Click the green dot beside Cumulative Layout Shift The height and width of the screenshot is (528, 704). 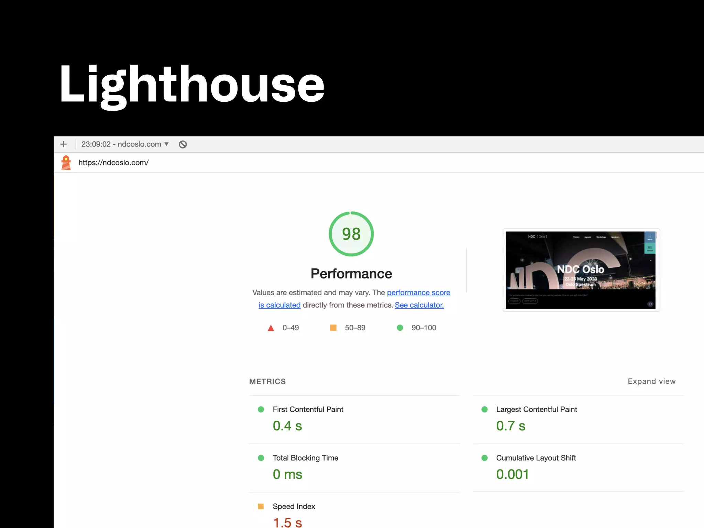point(485,458)
